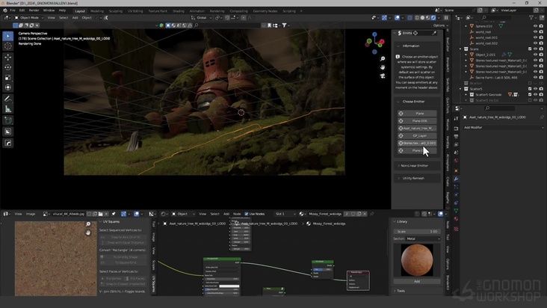Click the outliner filter funnel icon
The image size is (547, 308).
click(531, 17)
